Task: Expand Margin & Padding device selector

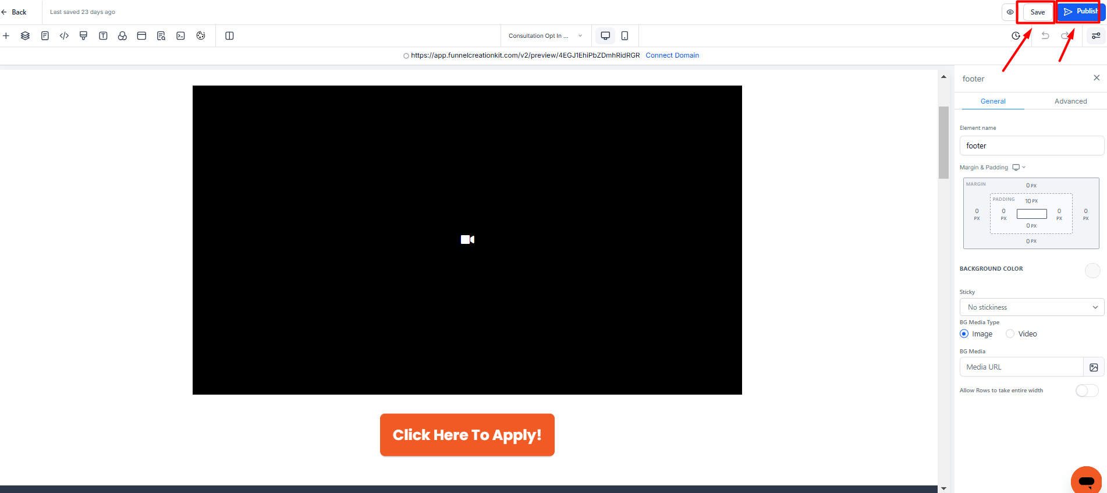Action: tap(1019, 168)
